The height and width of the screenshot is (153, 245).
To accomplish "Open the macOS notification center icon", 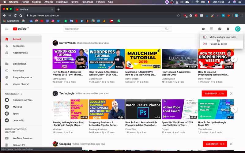I will click(x=239, y=2).
